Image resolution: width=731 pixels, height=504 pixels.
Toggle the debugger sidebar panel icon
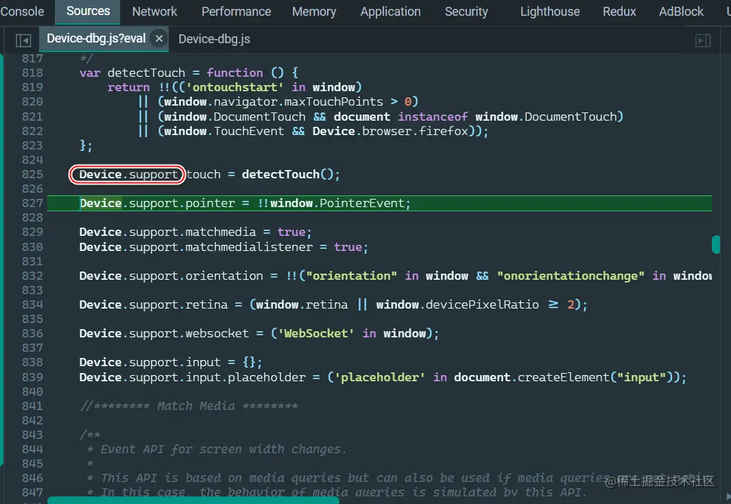point(703,40)
